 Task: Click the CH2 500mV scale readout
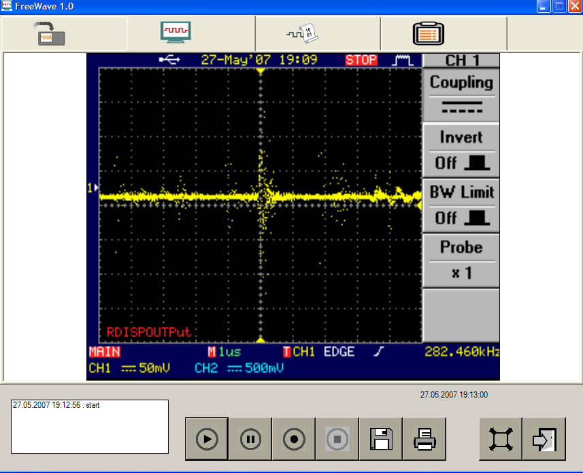[x=239, y=368]
